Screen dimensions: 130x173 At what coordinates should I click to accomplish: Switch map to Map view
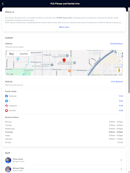pos(12,54)
